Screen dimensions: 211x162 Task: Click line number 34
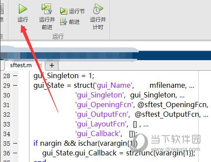point(7,134)
